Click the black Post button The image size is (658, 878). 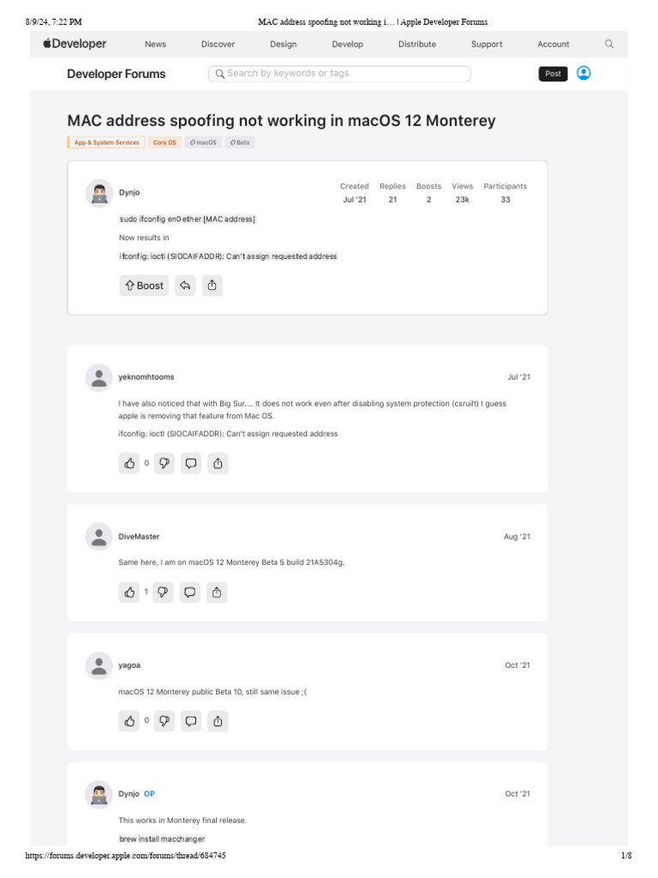pyautogui.click(x=553, y=74)
